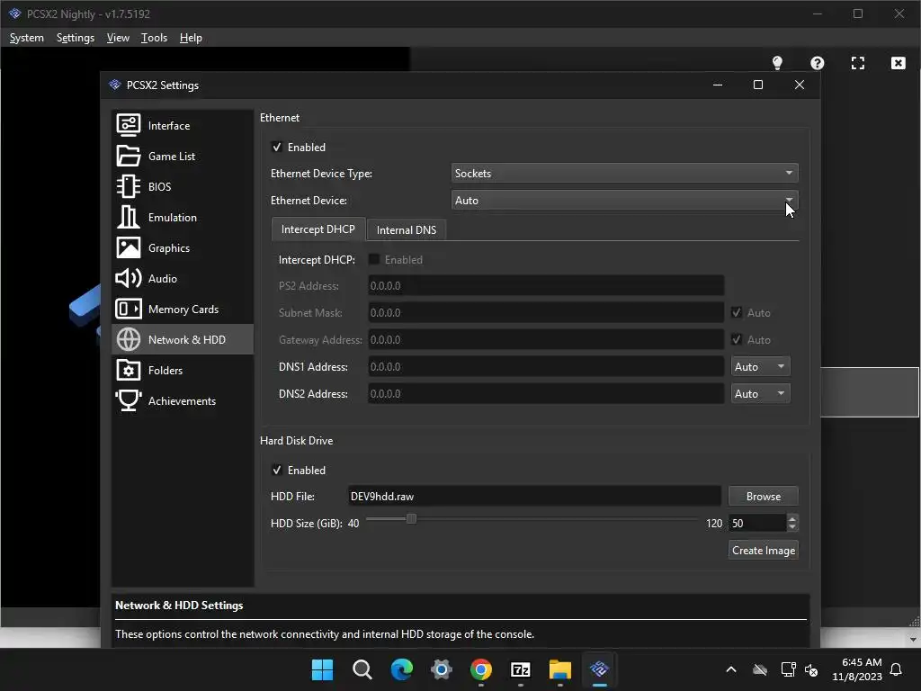Maximize the PCSX2 Settings dialog
Viewport: 921px width, 691px height.
(x=758, y=85)
